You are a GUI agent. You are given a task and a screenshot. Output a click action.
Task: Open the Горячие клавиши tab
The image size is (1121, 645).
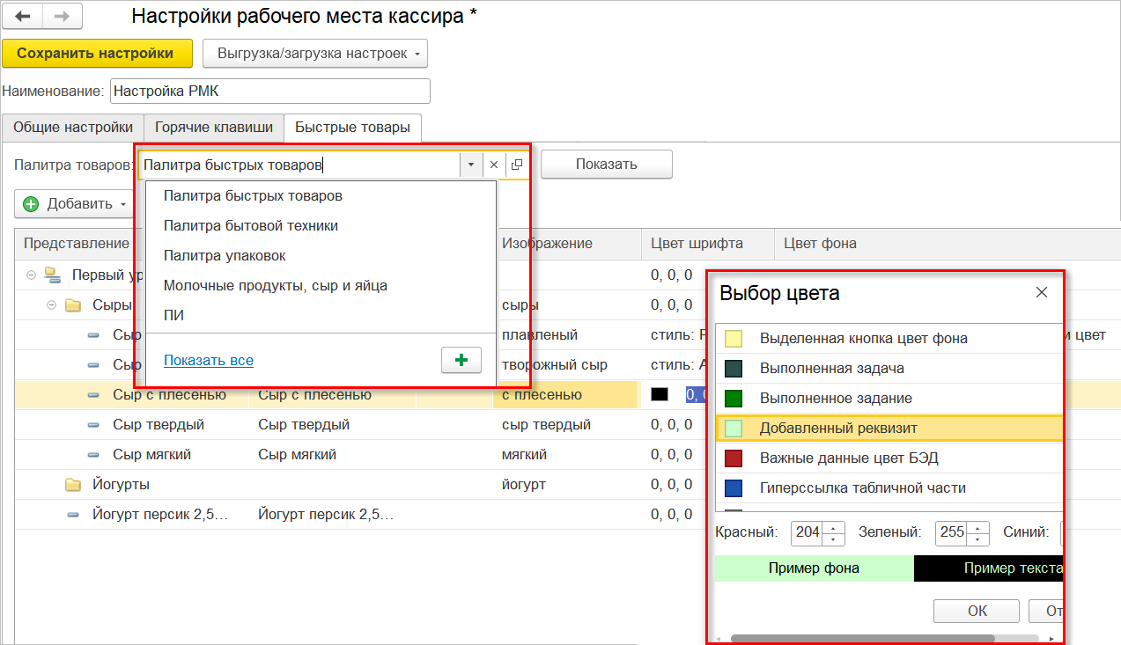point(214,128)
